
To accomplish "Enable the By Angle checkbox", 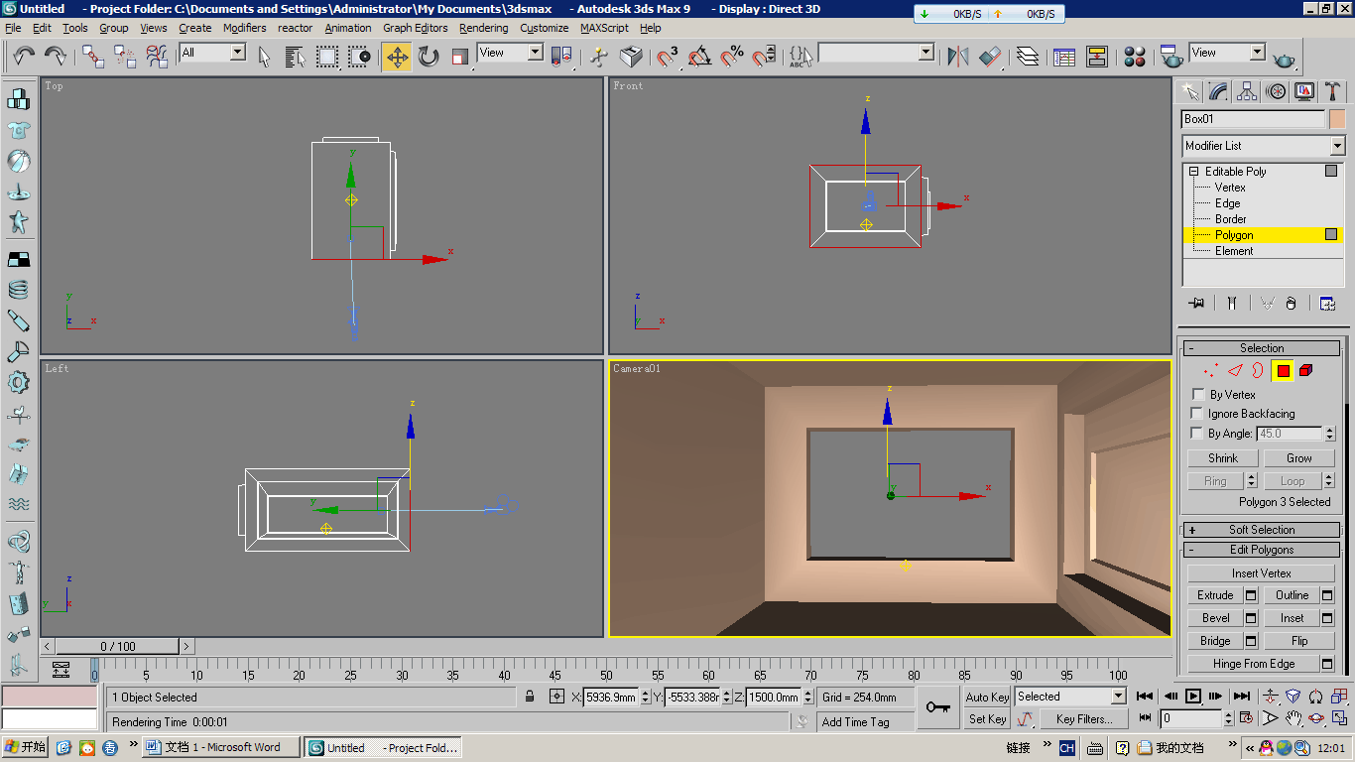I will pyautogui.click(x=1198, y=434).
